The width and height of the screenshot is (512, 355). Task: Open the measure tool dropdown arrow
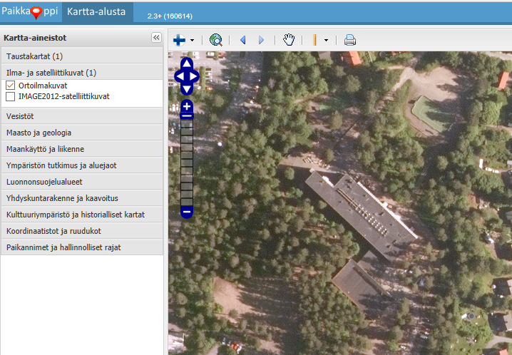(x=326, y=41)
